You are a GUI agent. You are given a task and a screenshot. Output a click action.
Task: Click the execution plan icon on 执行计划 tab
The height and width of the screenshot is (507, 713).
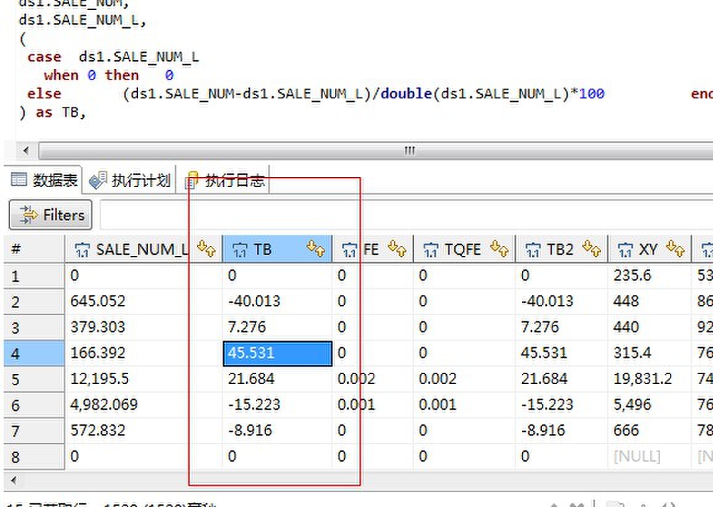97,180
